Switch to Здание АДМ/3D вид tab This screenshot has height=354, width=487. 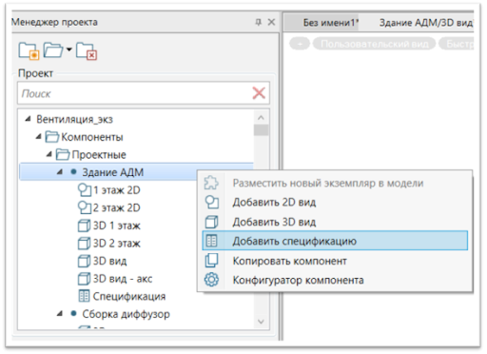(425, 23)
